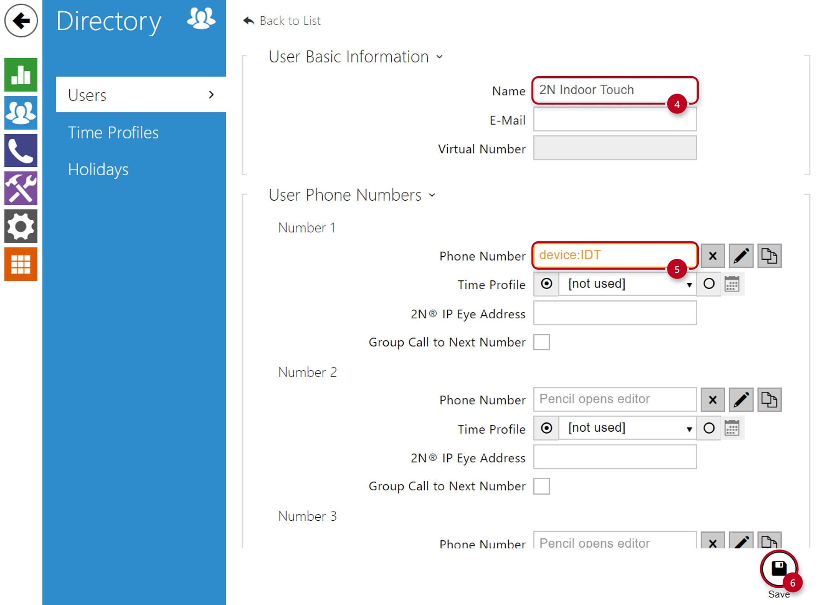Copy Number 1 phone number icon
This screenshot has height=605, width=821.
pos(769,256)
